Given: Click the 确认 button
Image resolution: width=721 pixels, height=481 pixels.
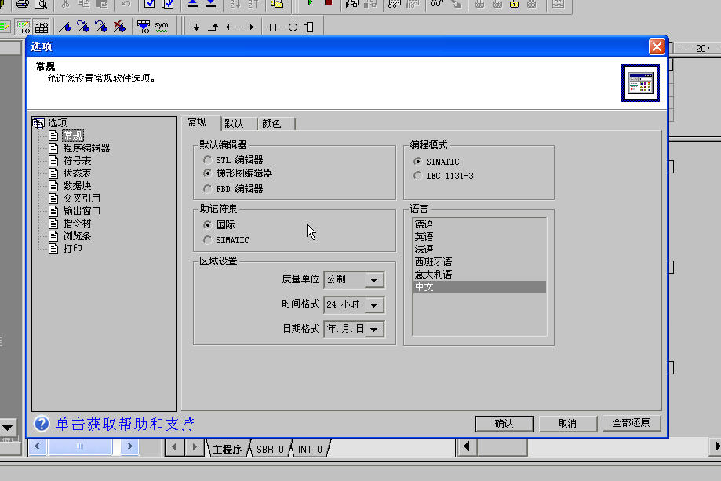Looking at the screenshot, I should click(x=504, y=424).
